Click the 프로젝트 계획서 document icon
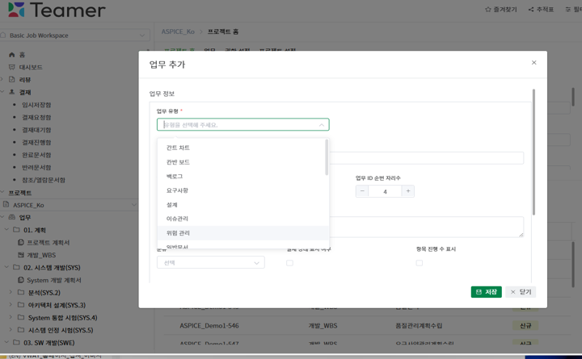 point(21,242)
